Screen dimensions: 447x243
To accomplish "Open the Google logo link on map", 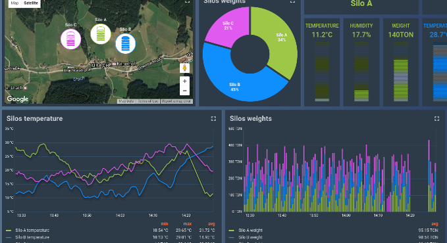I will point(18,99).
